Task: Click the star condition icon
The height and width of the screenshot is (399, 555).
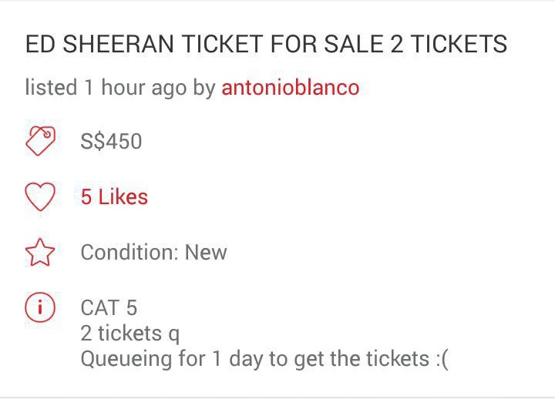Action: click(40, 252)
